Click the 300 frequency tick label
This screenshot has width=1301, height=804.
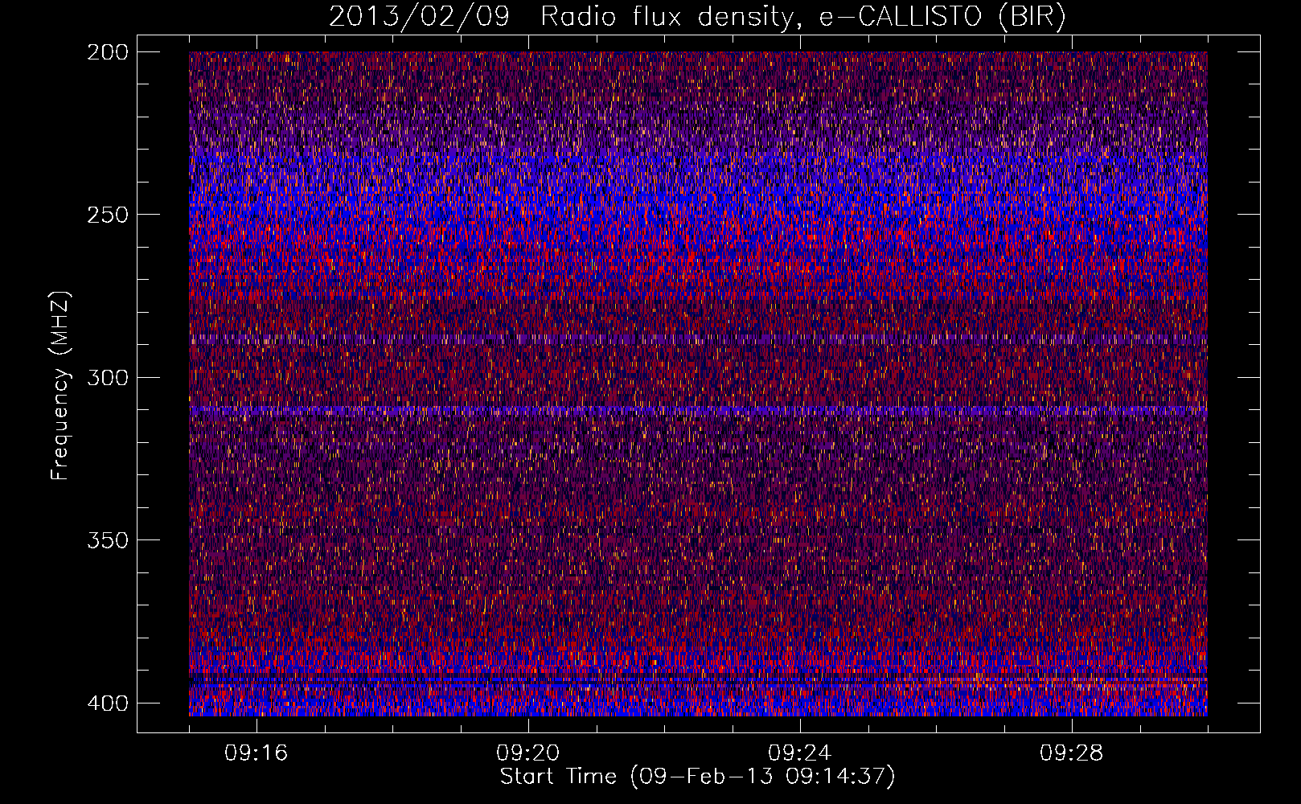107,378
